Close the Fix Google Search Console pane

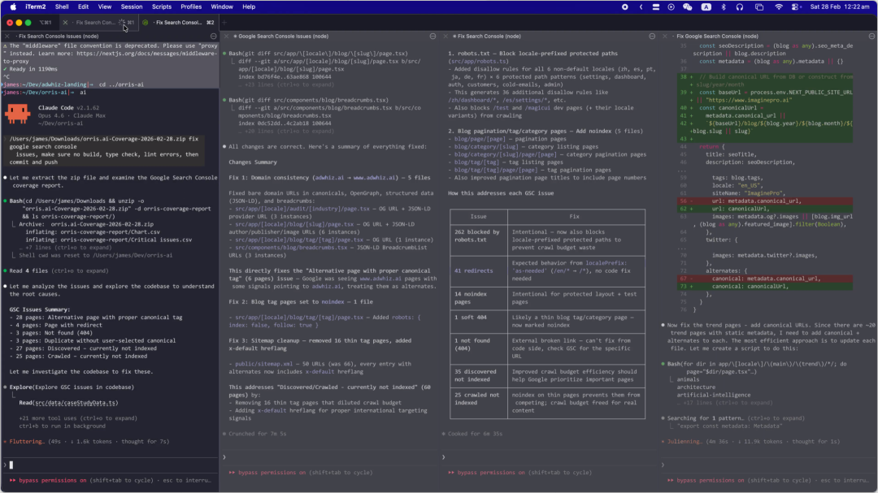coord(667,37)
